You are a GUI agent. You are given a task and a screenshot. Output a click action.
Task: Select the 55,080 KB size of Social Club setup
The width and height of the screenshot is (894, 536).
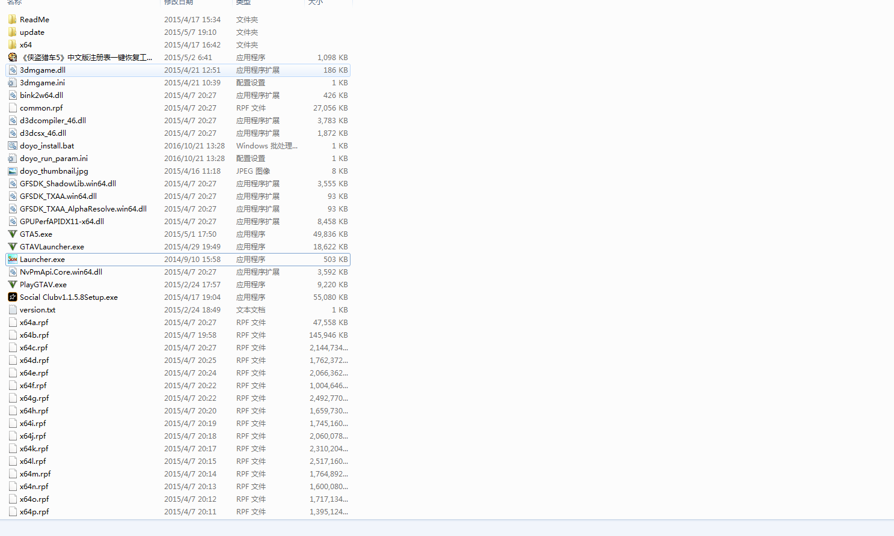330,297
